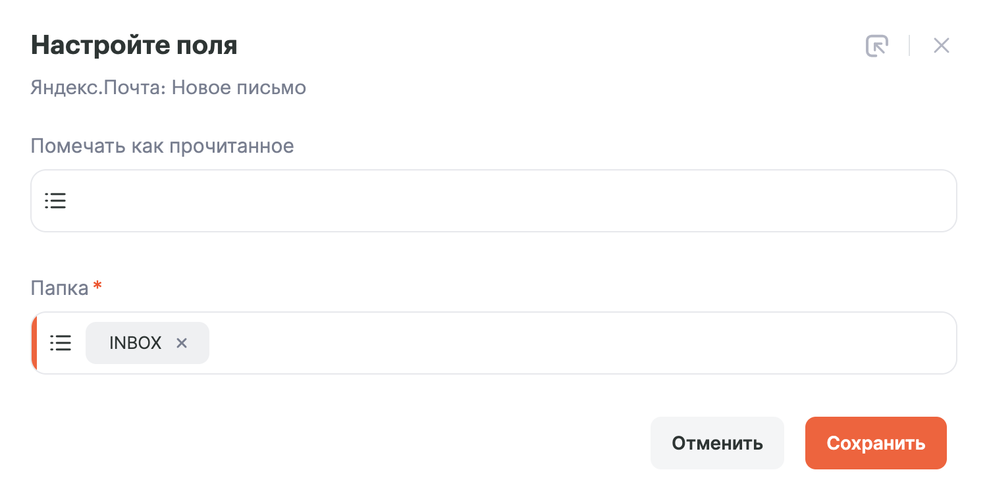989x499 pixels.
Task: Click the Помечать как прочитанное label
Action: click(x=162, y=145)
